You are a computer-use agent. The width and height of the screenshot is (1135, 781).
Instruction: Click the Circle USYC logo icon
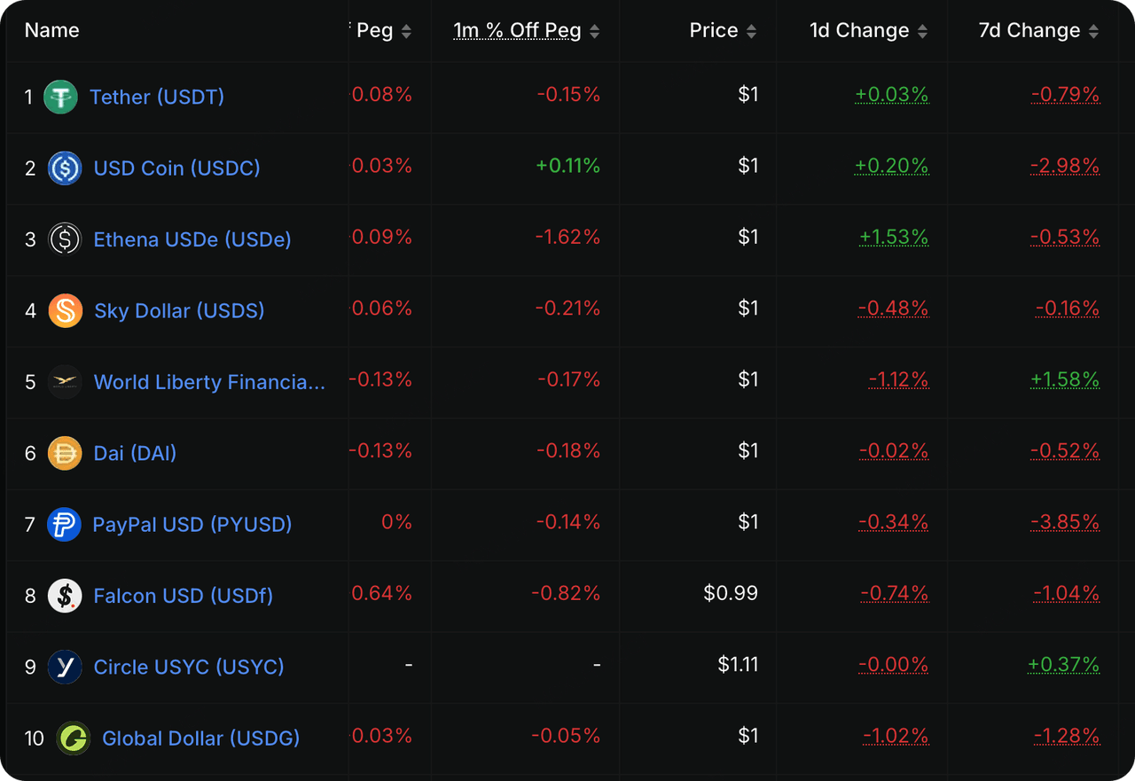(x=65, y=667)
